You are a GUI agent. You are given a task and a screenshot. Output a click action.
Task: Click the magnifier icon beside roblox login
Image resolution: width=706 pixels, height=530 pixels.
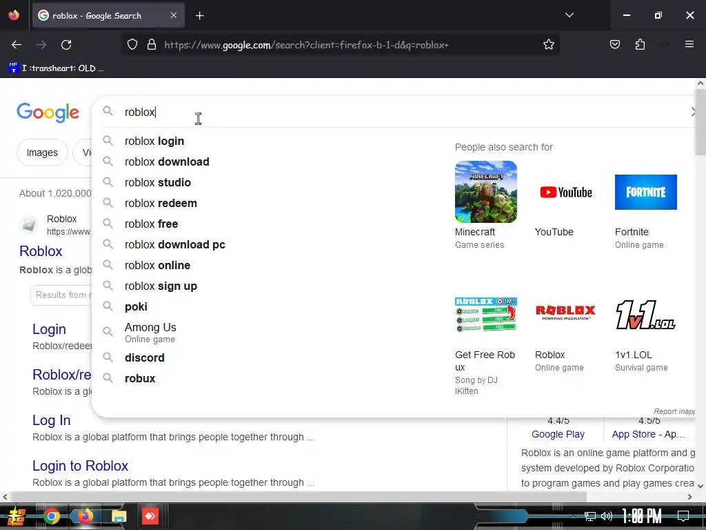[108, 141]
